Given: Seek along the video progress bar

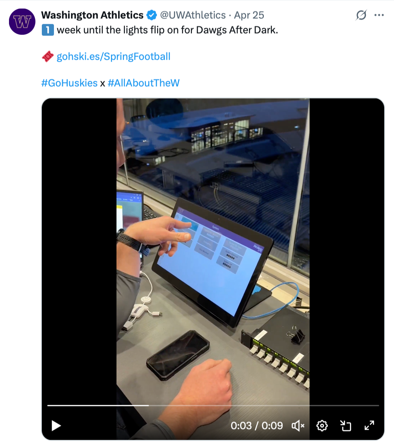Looking at the screenshot, I should pos(213,406).
